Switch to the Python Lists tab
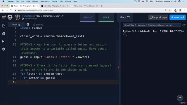 (x=84, y=6)
